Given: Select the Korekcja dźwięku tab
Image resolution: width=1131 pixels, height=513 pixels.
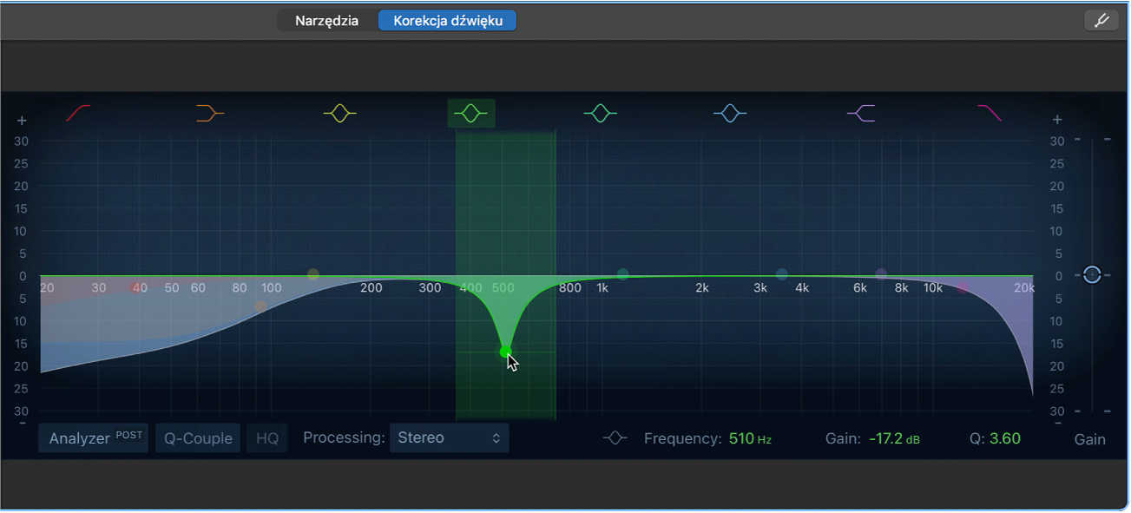Looking at the screenshot, I should point(447,20).
